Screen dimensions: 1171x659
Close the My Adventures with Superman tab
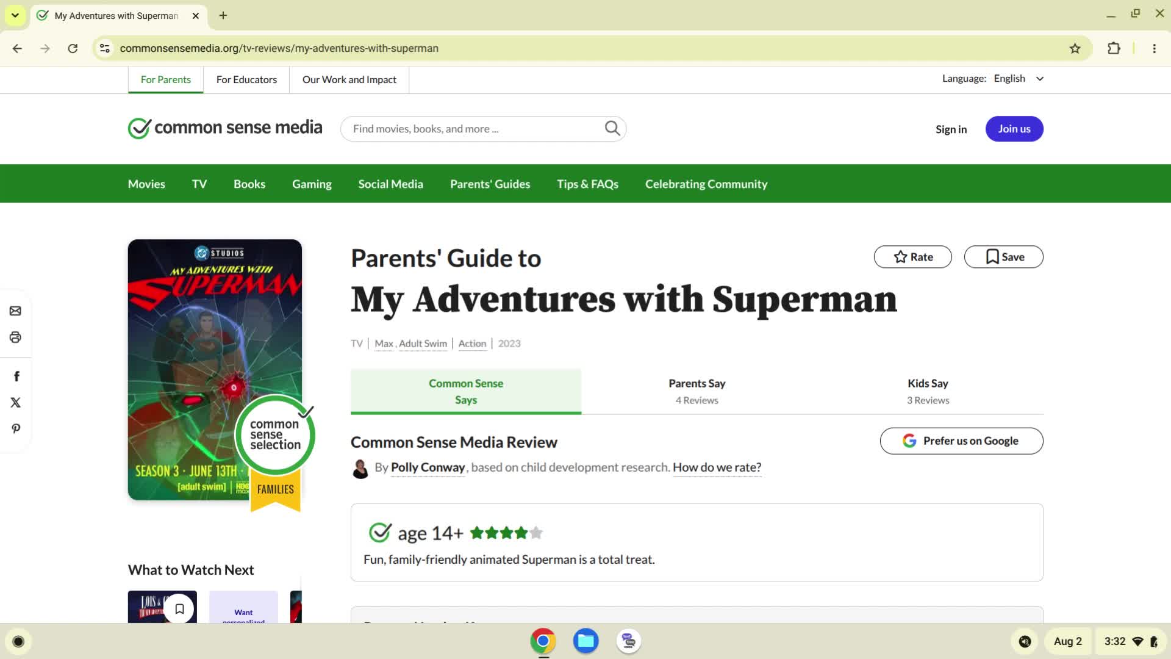[x=196, y=16]
